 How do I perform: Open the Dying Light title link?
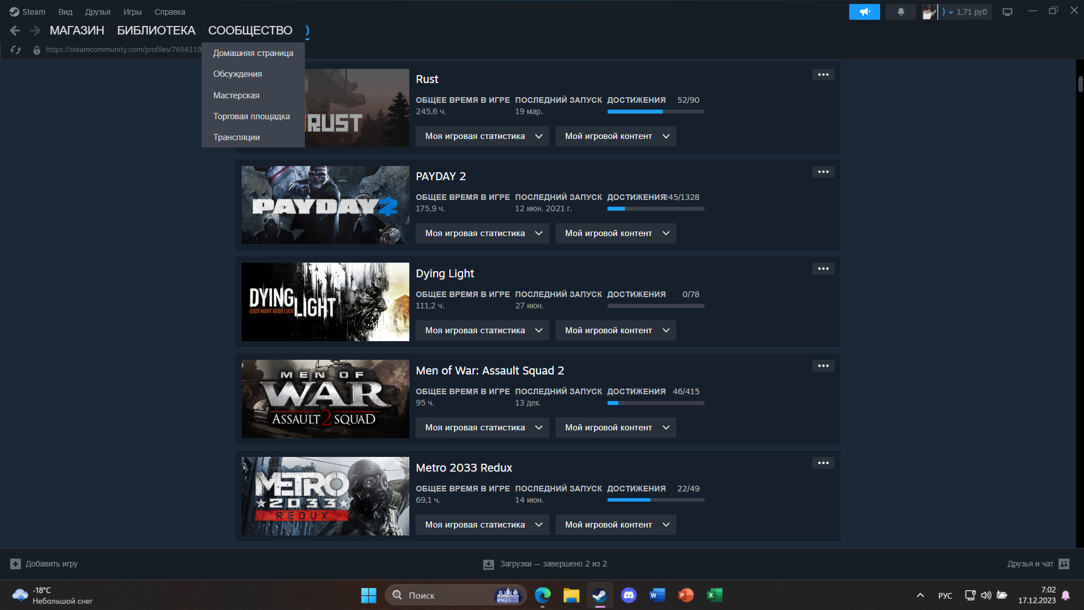445,273
